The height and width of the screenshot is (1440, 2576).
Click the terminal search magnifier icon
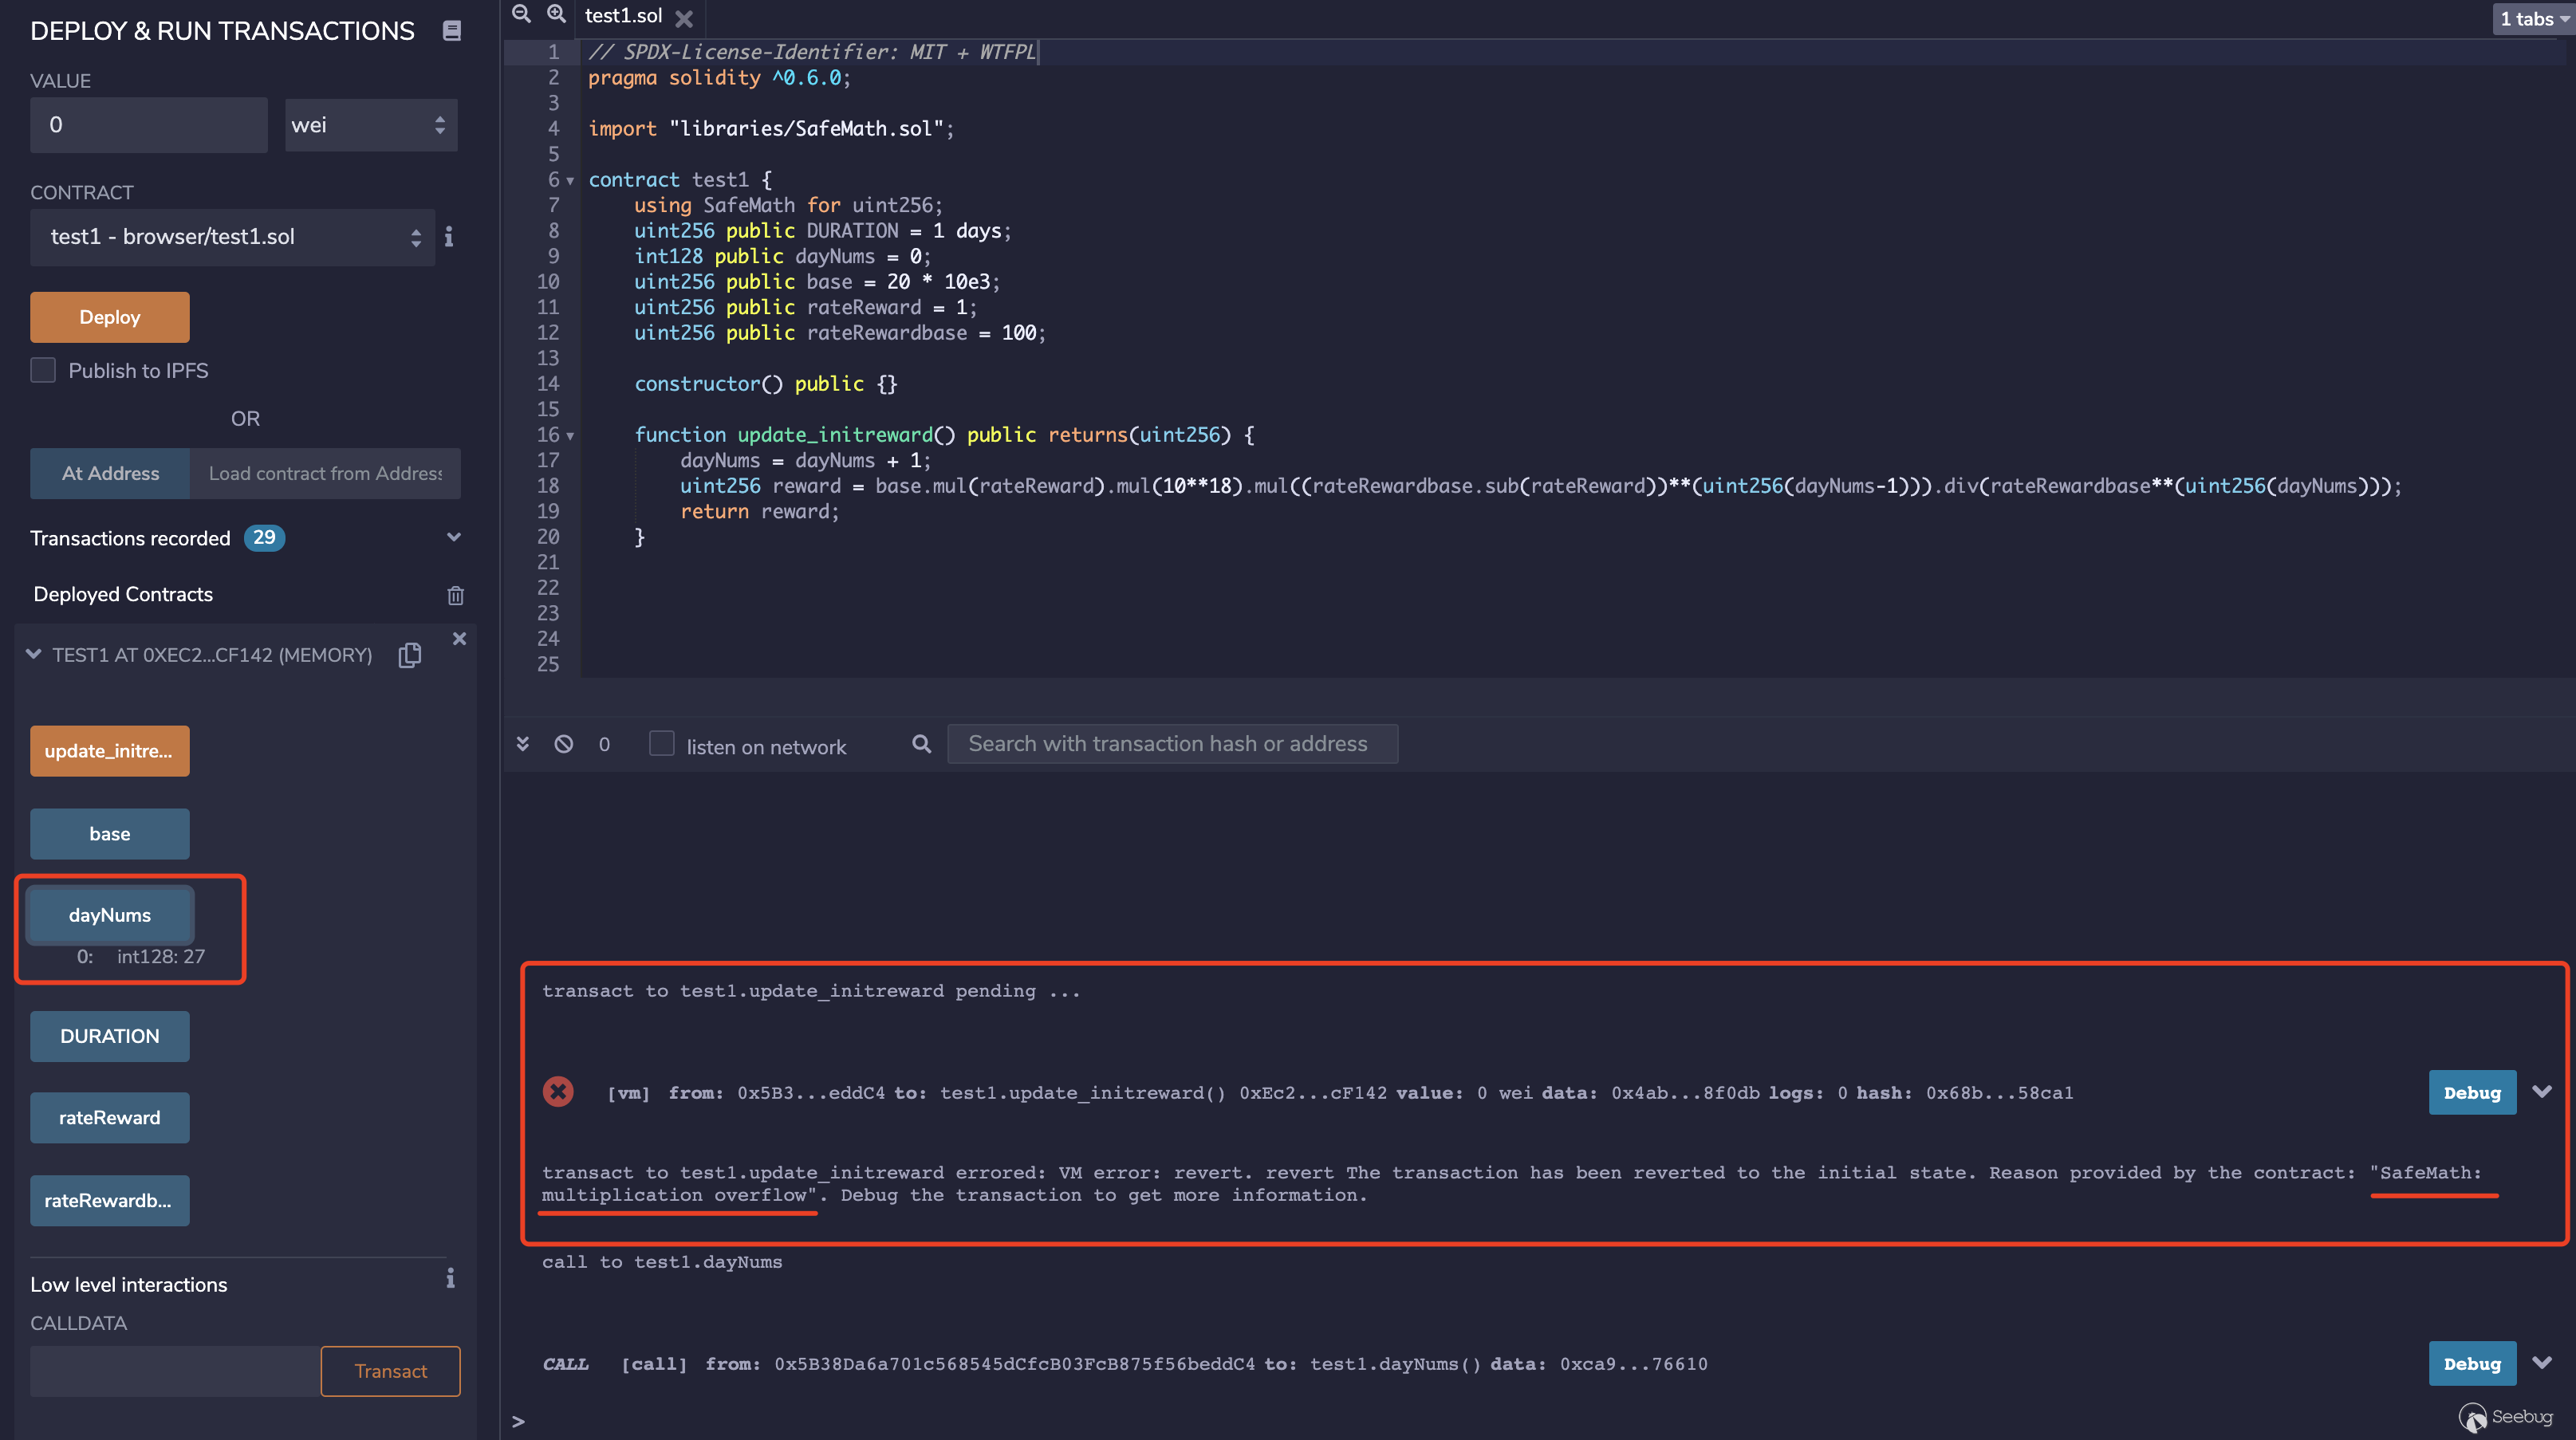tap(921, 744)
